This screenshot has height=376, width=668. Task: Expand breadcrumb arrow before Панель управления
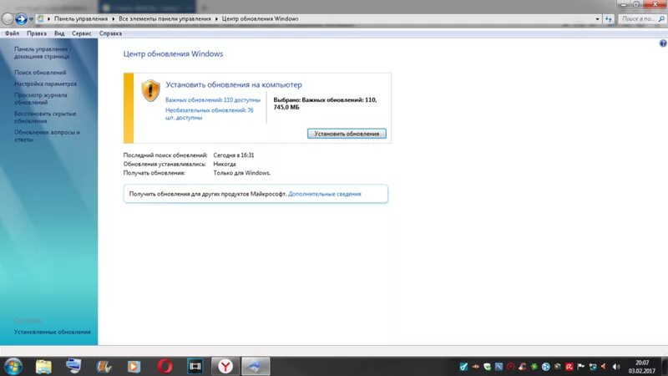(x=48, y=18)
